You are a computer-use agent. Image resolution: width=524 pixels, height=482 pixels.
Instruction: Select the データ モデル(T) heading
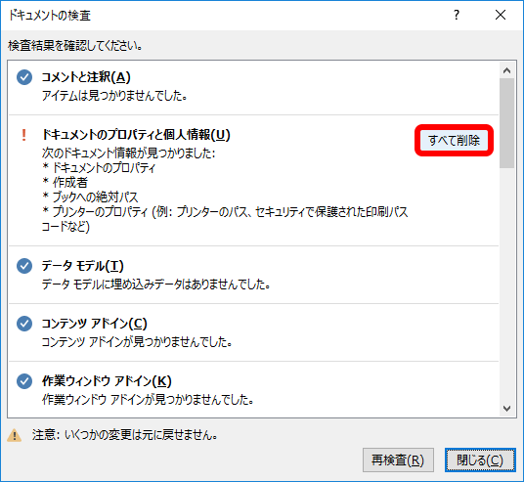click(82, 266)
